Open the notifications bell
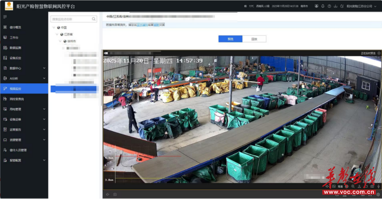This screenshot has height=199, width=382. click(x=323, y=6)
